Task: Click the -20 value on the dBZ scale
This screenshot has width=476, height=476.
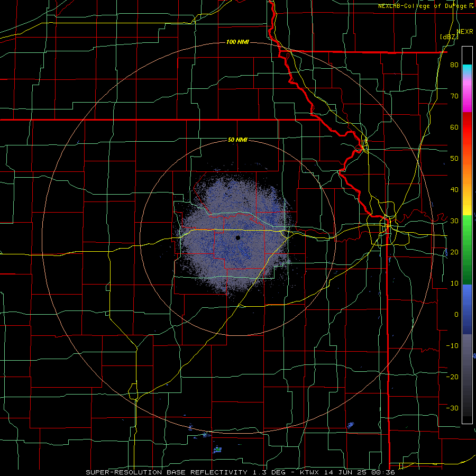Action: [x=452, y=377]
